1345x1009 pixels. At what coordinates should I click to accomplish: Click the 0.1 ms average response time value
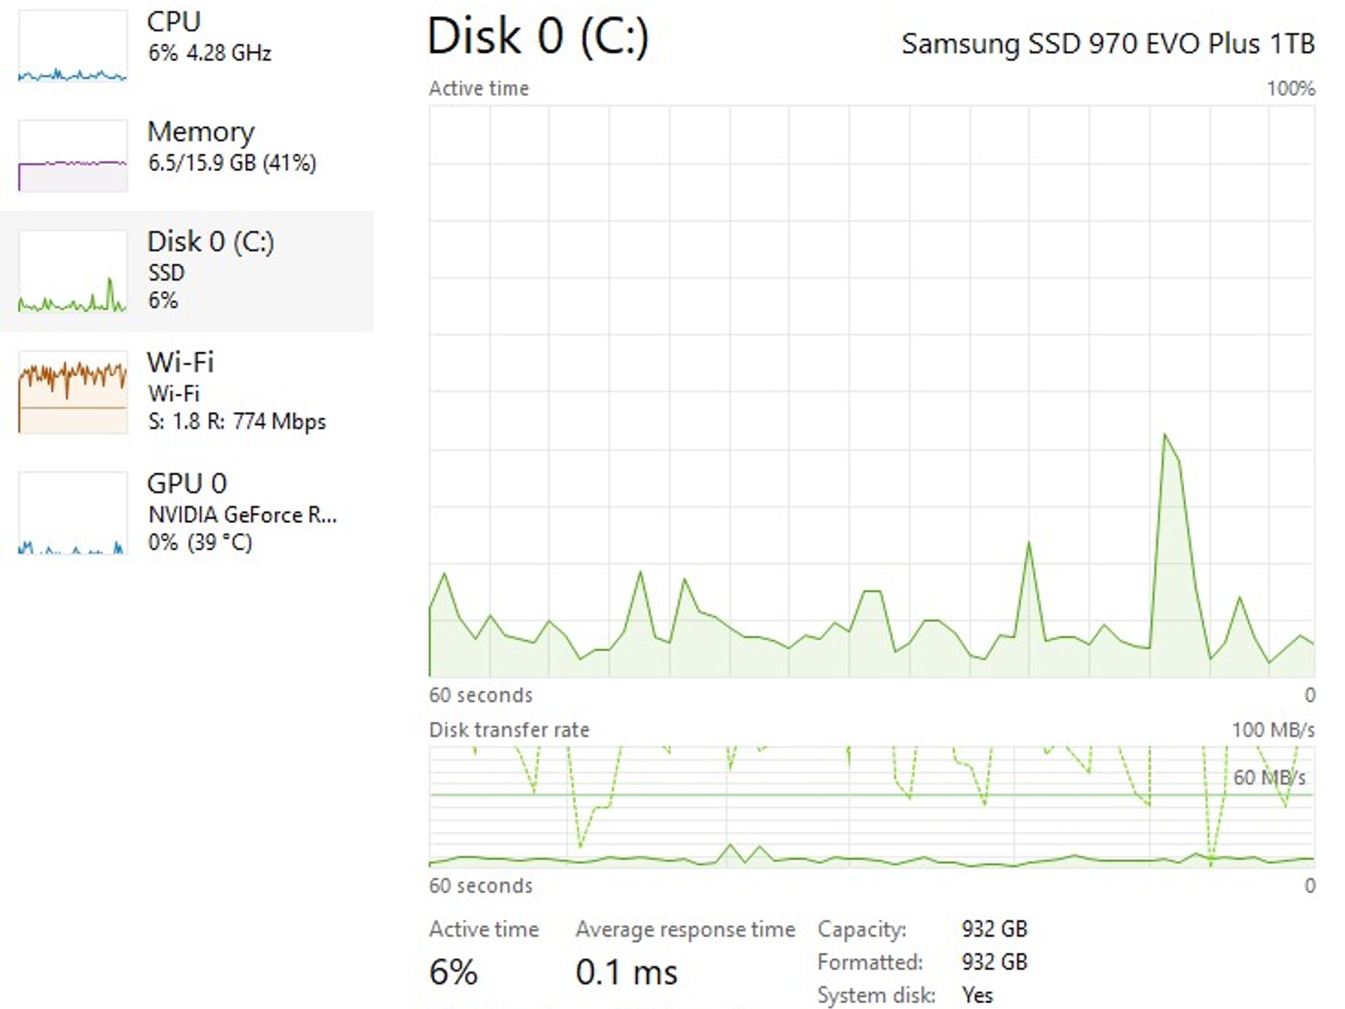(626, 972)
